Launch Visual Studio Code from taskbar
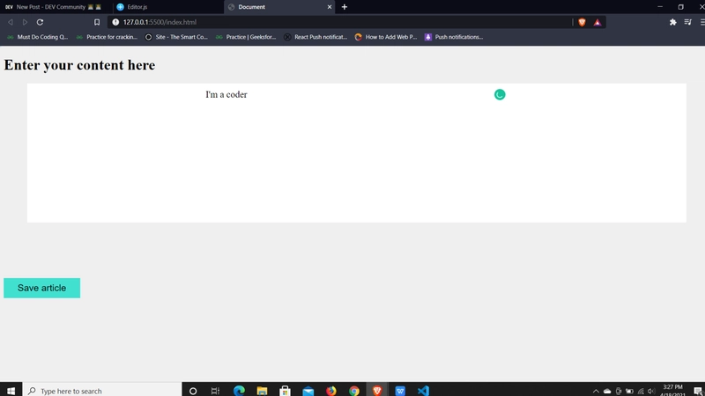Image resolution: width=705 pixels, height=396 pixels. [x=423, y=391]
